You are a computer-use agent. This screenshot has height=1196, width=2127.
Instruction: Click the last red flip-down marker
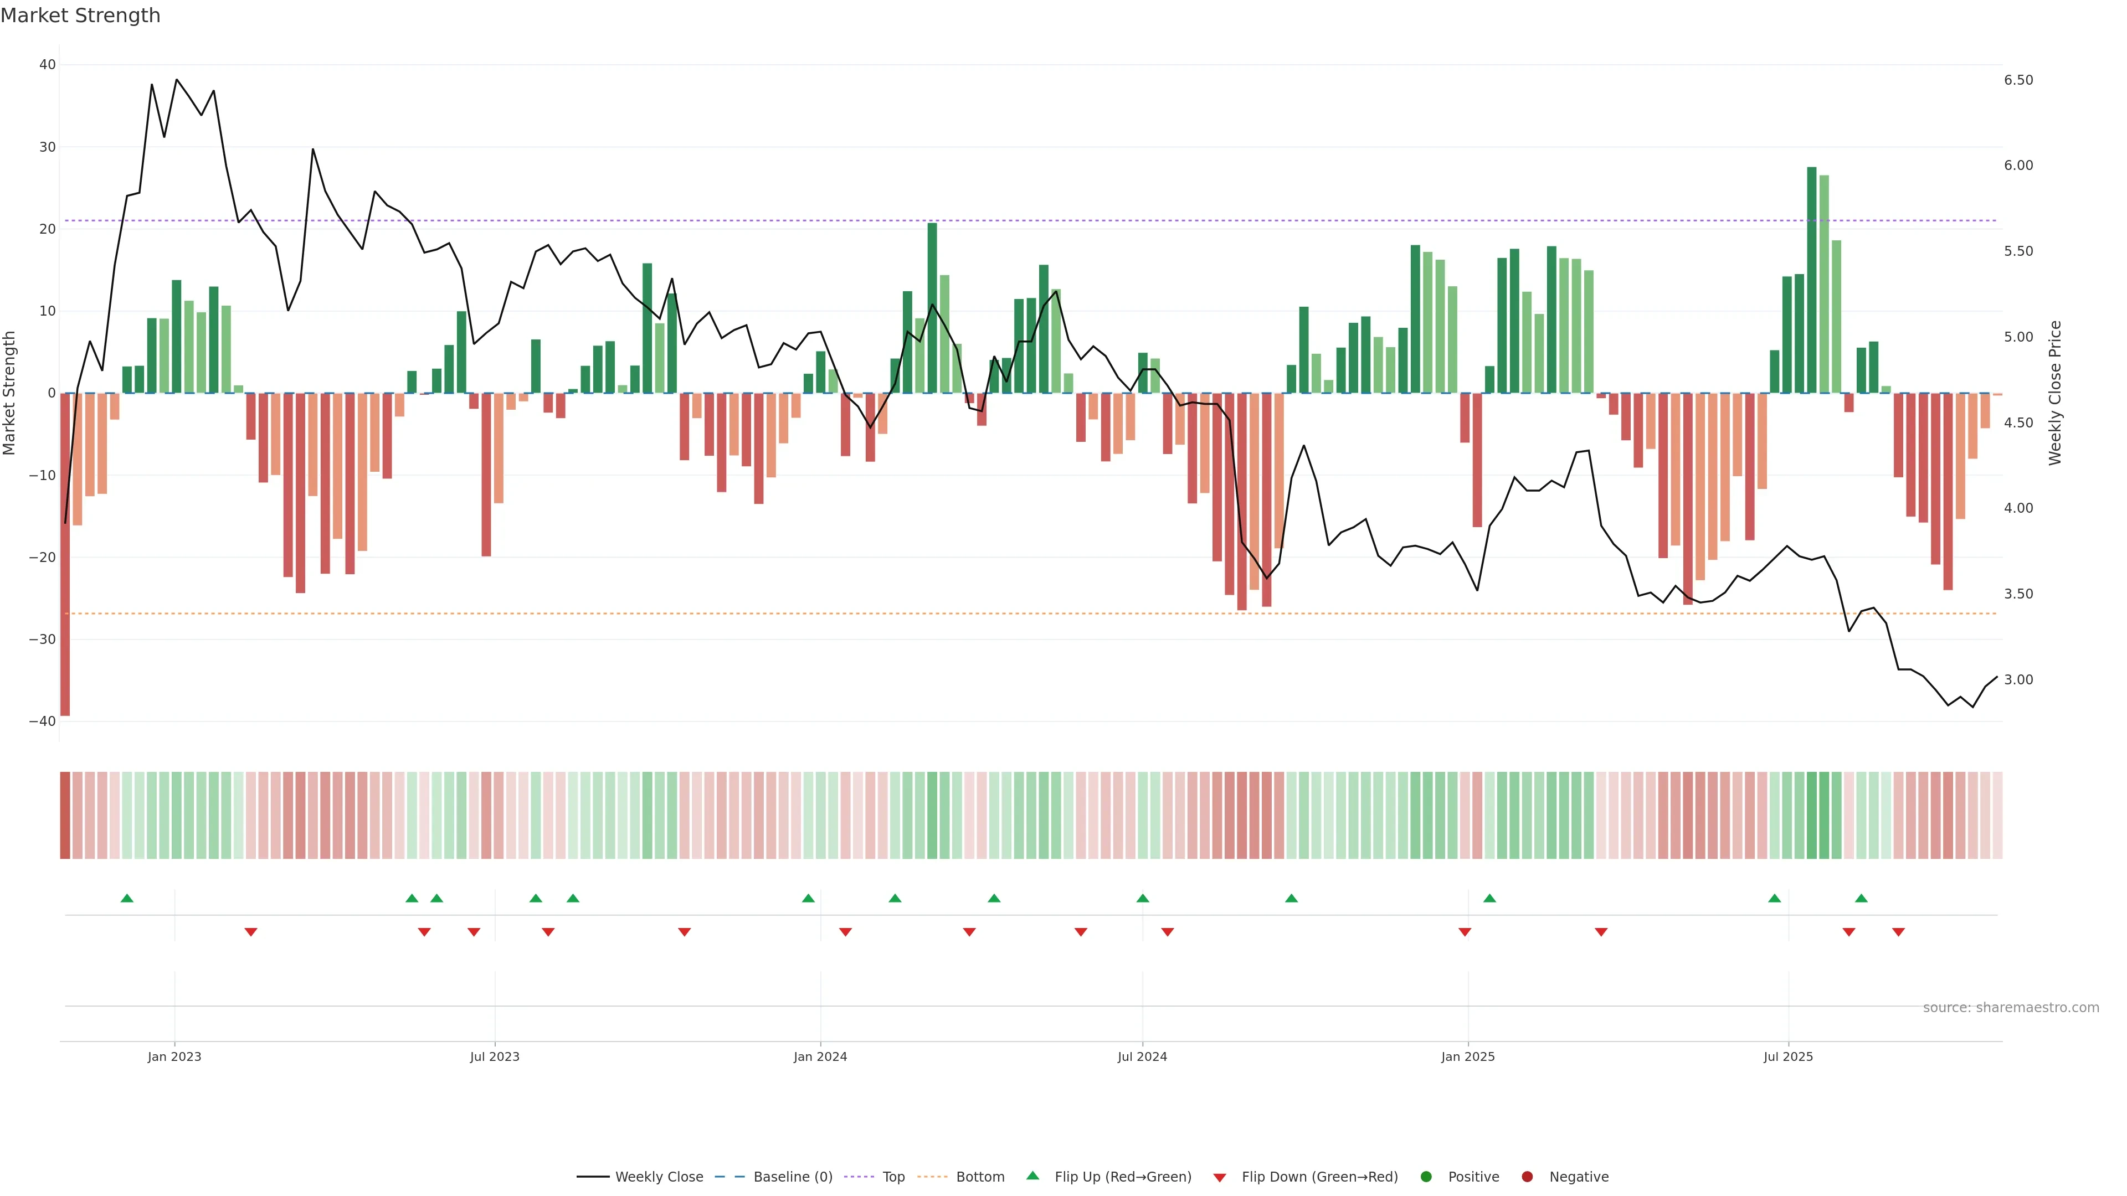click(x=1898, y=932)
